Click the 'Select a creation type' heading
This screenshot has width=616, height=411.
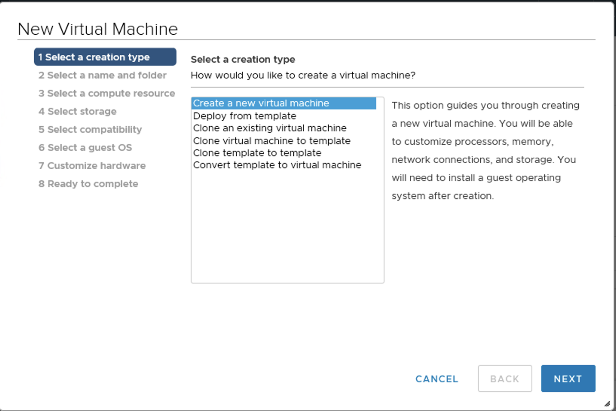coord(243,59)
